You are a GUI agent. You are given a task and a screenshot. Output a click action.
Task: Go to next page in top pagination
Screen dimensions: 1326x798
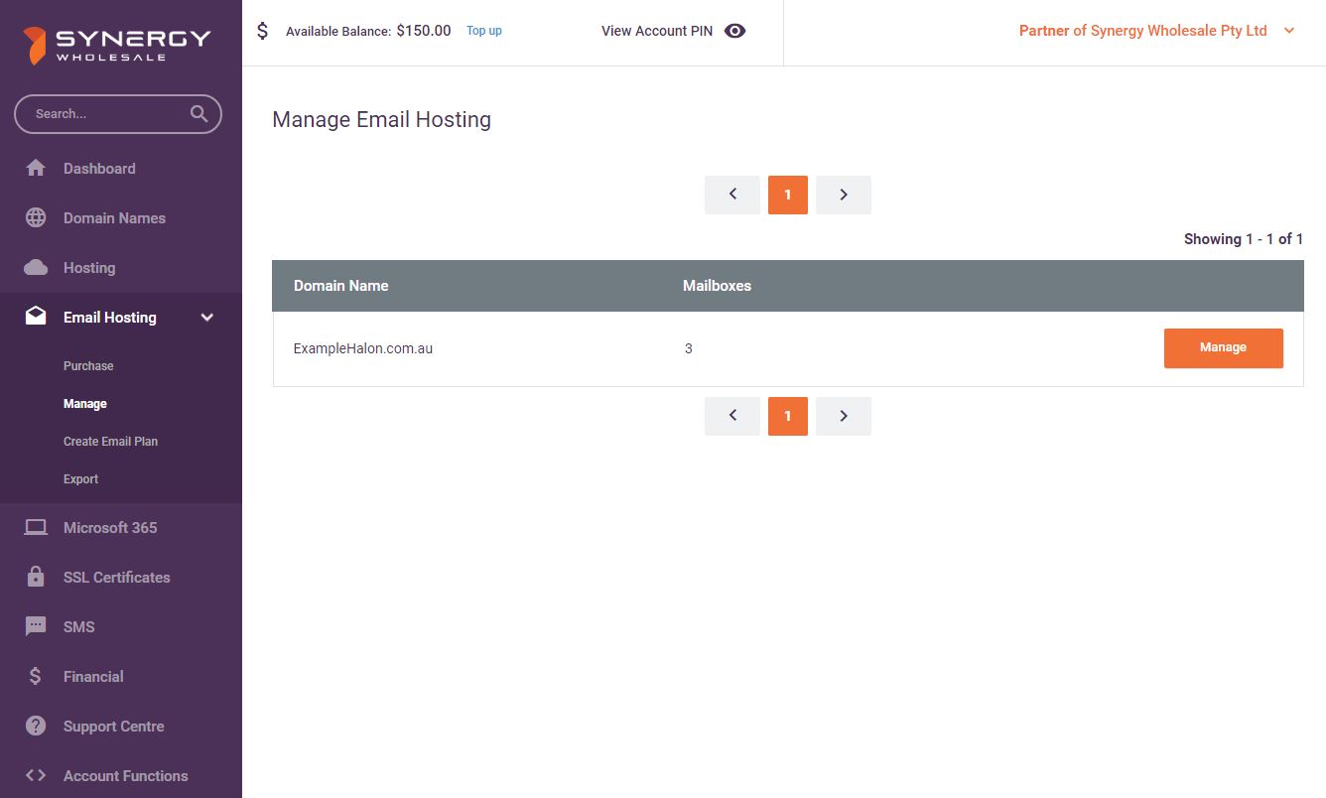(843, 196)
